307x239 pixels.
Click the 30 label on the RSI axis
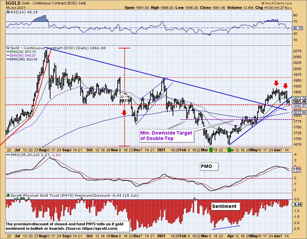coord(295,34)
